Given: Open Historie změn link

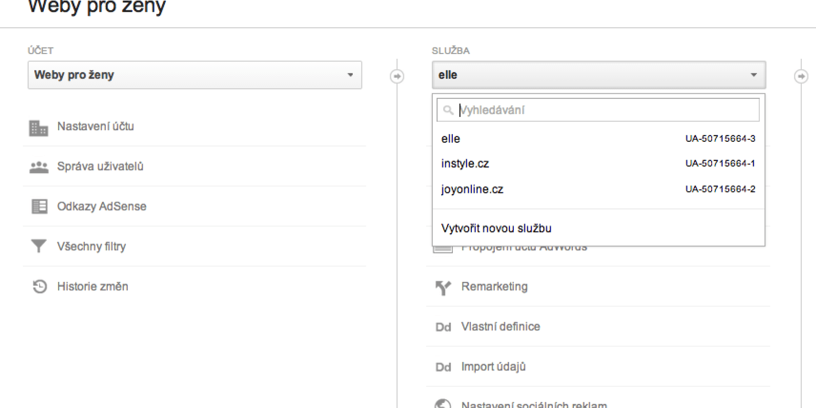Looking at the screenshot, I should (92, 287).
